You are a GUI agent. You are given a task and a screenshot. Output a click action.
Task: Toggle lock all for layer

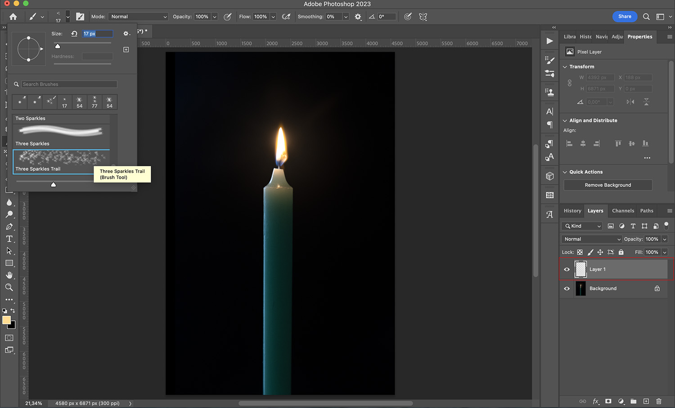click(x=621, y=252)
